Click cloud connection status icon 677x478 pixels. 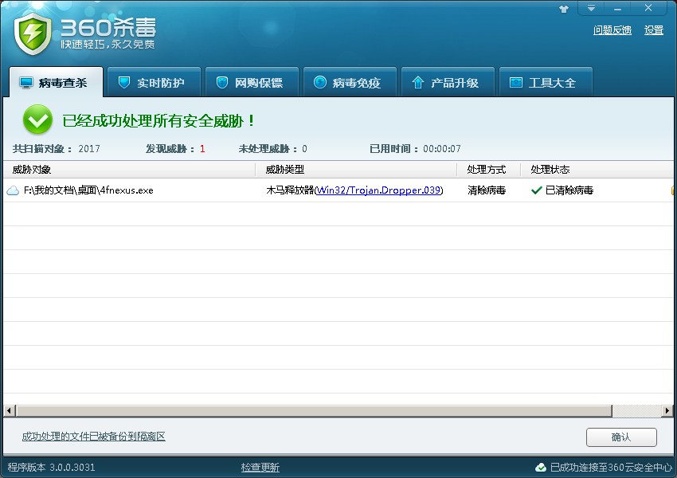[x=541, y=467]
